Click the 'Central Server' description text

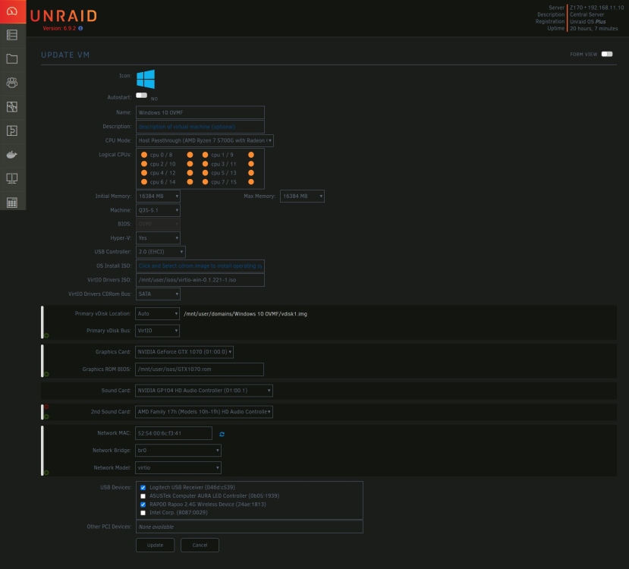[587, 14]
